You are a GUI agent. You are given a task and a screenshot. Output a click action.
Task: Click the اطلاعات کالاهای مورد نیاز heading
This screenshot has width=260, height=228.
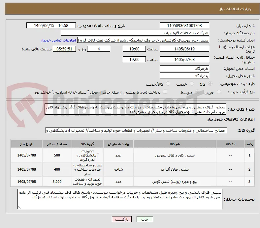[231, 119]
